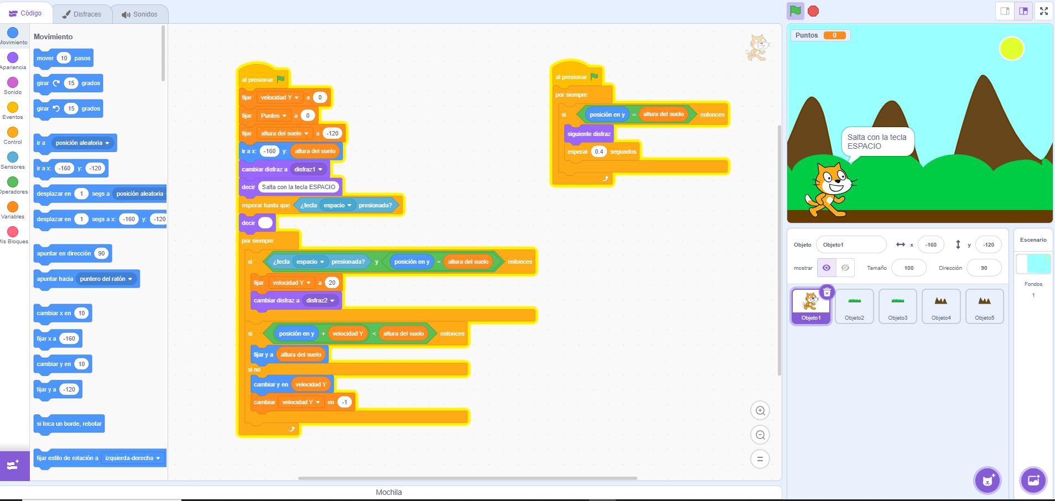Switch to large stage layout
Image resolution: width=1055 pixels, height=501 pixels.
[1023, 11]
